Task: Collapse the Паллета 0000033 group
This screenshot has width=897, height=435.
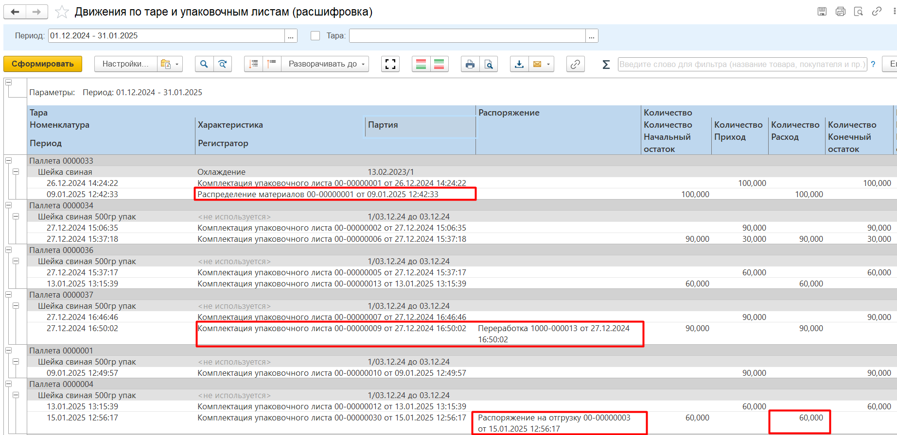Action: (x=8, y=161)
